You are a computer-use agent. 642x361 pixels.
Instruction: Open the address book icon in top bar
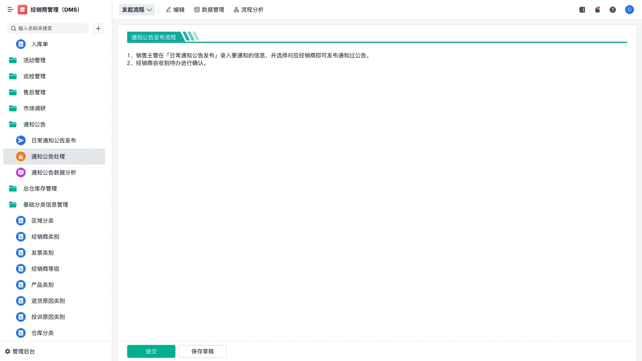tap(582, 10)
